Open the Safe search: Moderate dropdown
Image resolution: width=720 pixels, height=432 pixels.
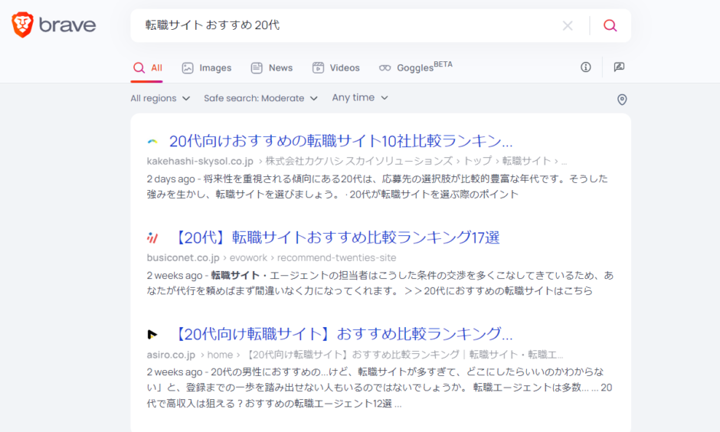click(x=261, y=98)
